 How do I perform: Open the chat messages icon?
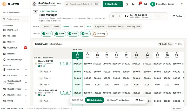tap(145, 4)
